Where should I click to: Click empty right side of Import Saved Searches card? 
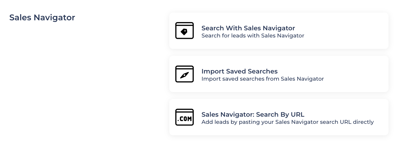[355, 74]
